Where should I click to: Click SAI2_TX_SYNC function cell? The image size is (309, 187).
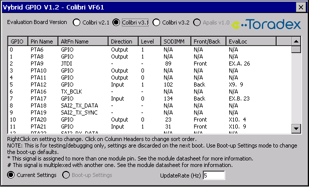79,113
